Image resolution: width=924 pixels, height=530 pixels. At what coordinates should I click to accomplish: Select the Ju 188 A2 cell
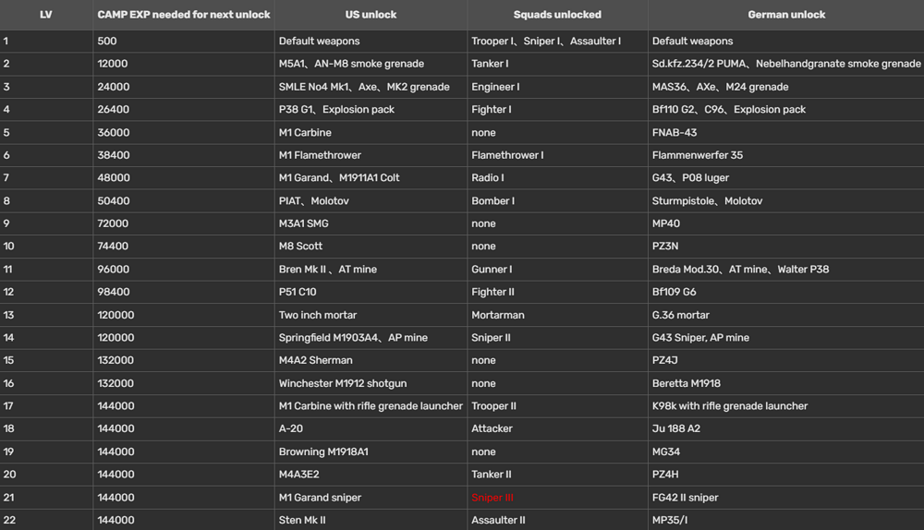[786, 428]
